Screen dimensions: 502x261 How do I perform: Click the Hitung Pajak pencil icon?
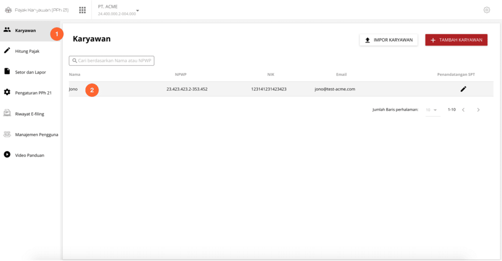click(7, 50)
